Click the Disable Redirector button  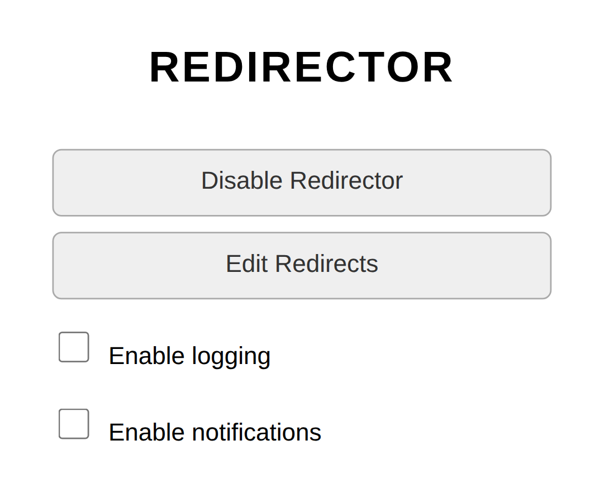pyautogui.click(x=302, y=182)
